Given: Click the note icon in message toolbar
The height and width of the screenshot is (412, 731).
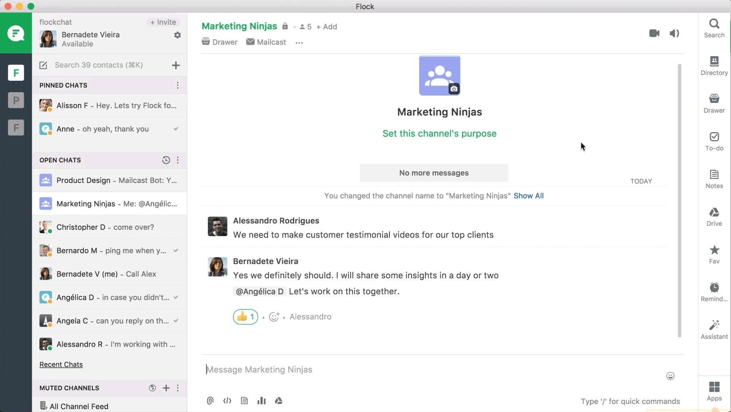Looking at the screenshot, I should 244,401.
